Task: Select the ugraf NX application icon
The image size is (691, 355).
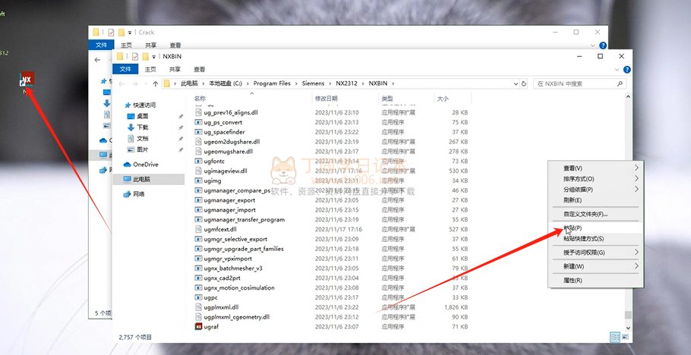Action: [198, 326]
